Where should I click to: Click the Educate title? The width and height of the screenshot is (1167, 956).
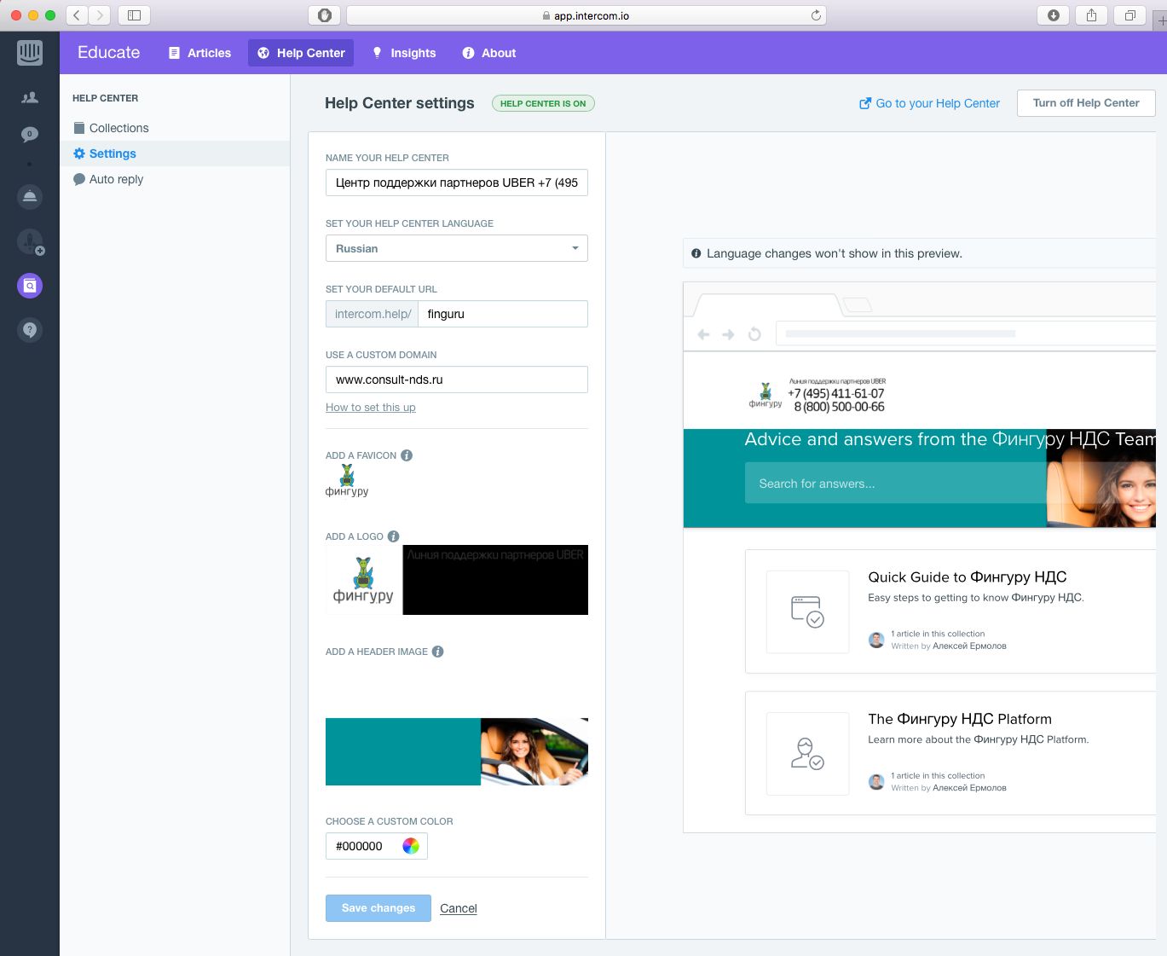(x=108, y=53)
